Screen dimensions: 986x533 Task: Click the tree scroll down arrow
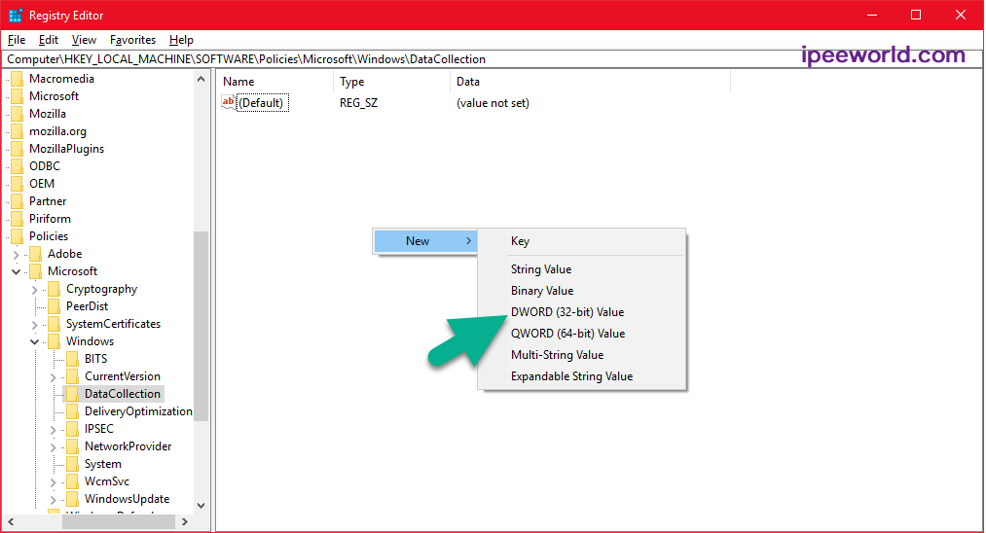pos(201,506)
